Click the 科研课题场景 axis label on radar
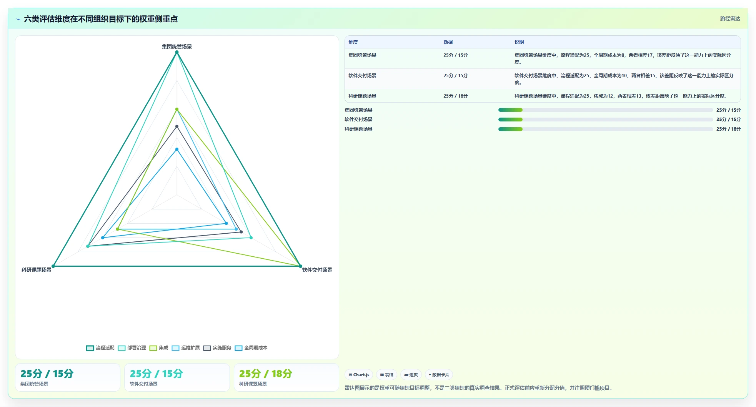 [37, 270]
